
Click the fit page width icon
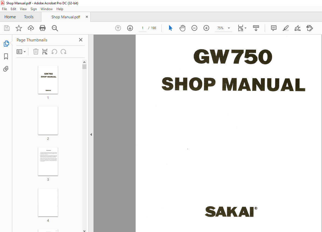click(240, 28)
